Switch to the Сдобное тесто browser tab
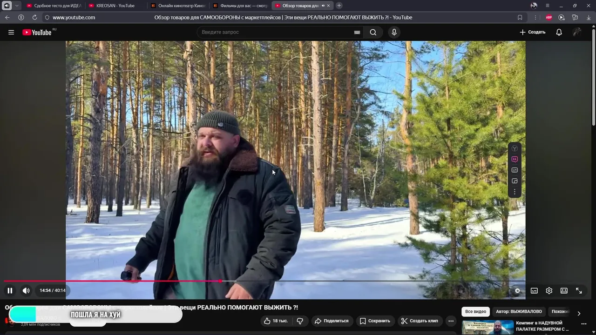The height and width of the screenshot is (335, 596). point(54,6)
